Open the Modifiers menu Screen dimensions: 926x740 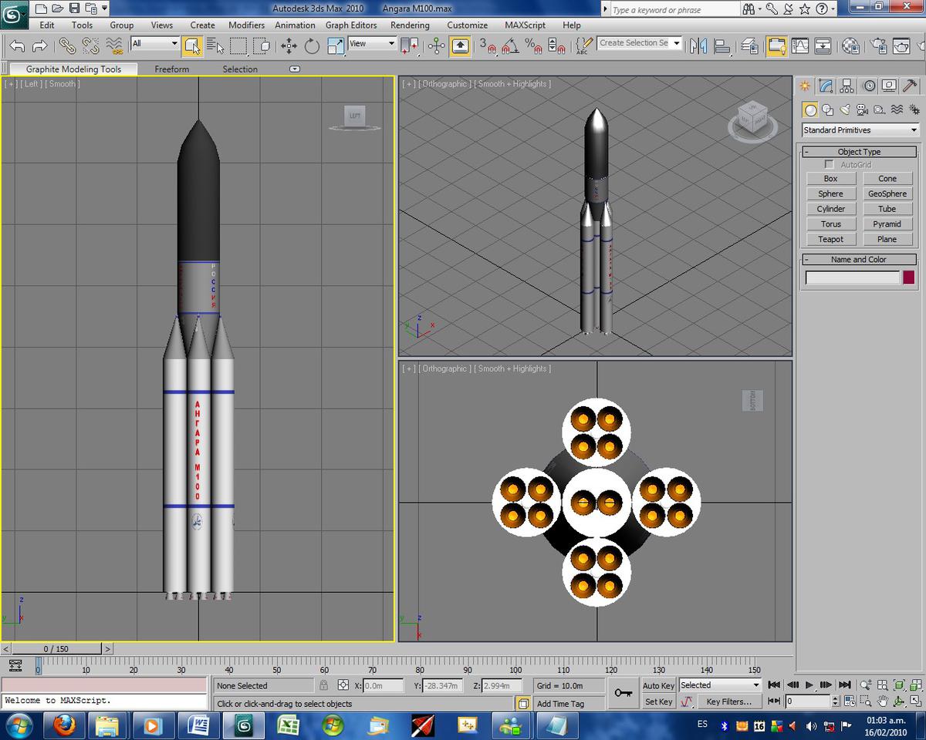click(x=247, y=25)
